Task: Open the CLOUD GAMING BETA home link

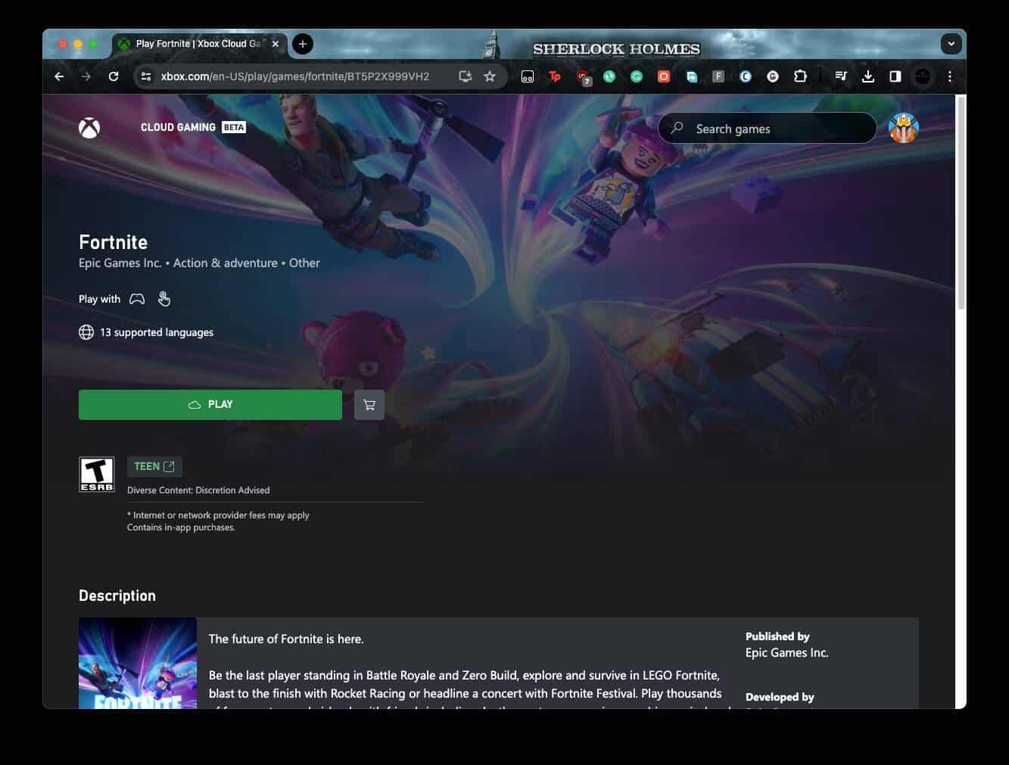Action: point(193,127)
